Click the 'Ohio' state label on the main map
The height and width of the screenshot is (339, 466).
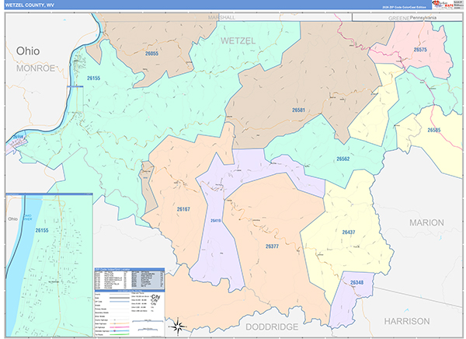pyautogui.click(x=28, y=51)
